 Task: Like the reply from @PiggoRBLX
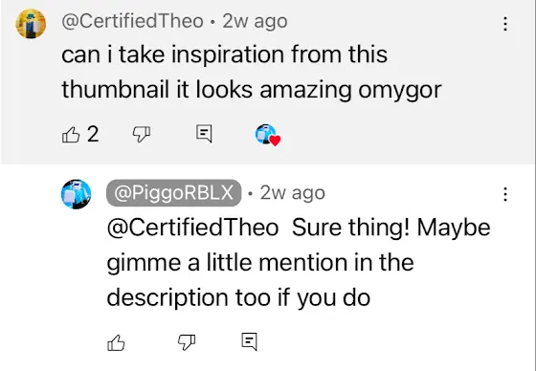pyautogui.click(x=116, y=342)
